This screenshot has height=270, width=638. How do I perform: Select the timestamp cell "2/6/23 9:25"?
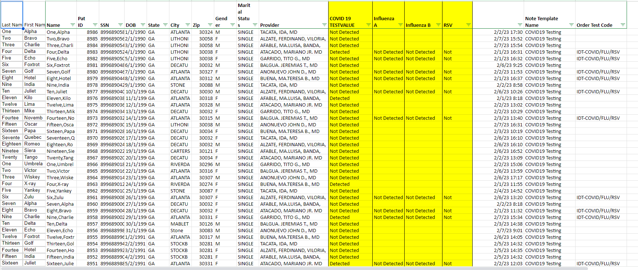(x=498, y=65)
